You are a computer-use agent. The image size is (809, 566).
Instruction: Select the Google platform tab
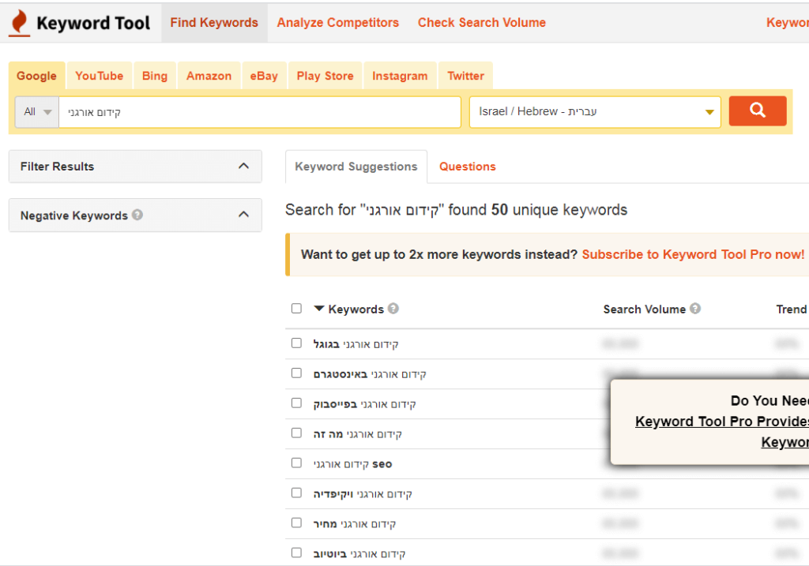tap(36, 76)
